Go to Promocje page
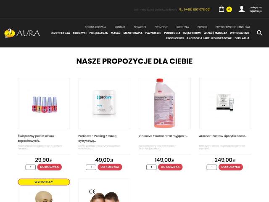This screenshot has height=202, width=269. [x=161, y=27]
